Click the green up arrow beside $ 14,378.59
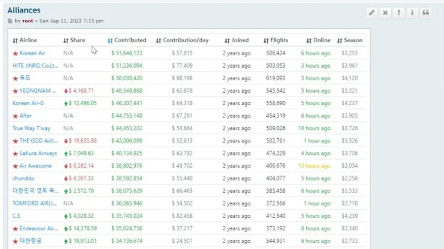This screenshot has width=444, height=249. [x=66, y=229]
